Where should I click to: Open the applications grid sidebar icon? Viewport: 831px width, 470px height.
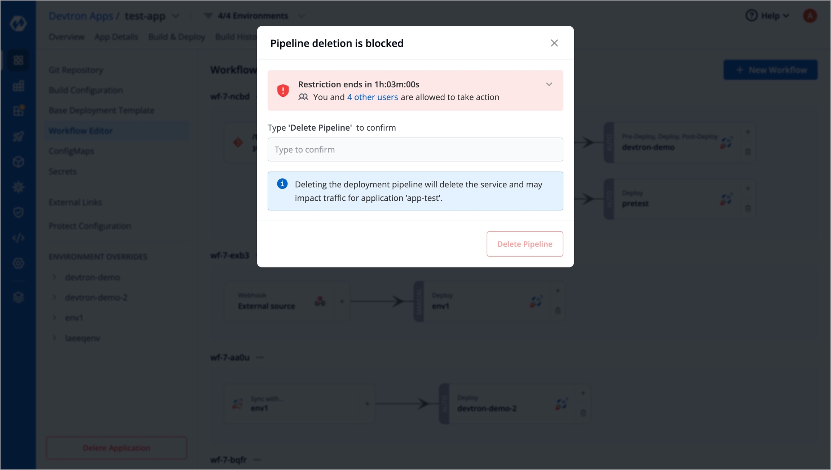tap(18, 60)
